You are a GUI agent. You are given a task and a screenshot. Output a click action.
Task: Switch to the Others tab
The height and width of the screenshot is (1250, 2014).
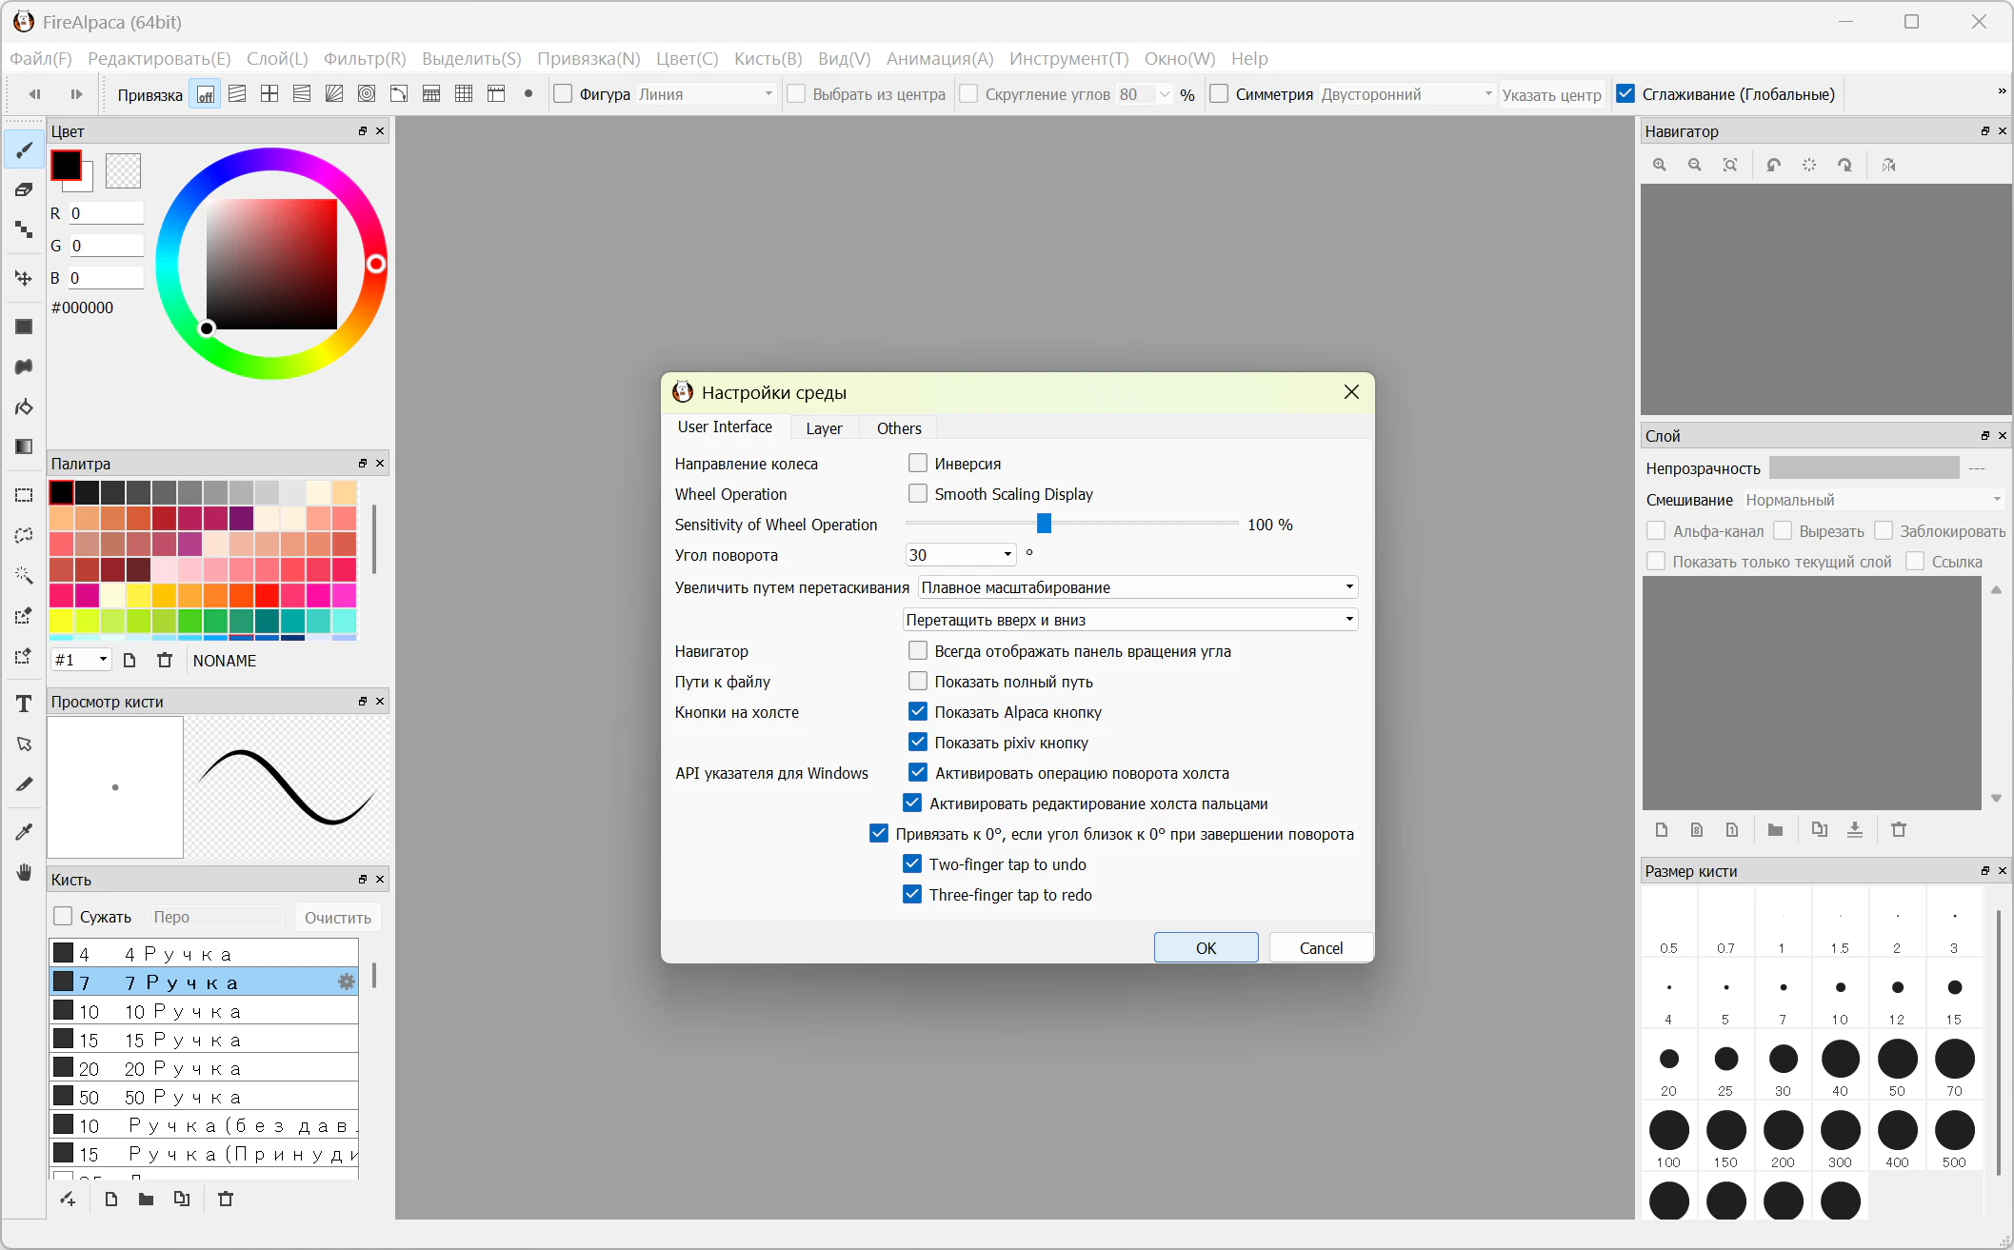click(899, 428)
